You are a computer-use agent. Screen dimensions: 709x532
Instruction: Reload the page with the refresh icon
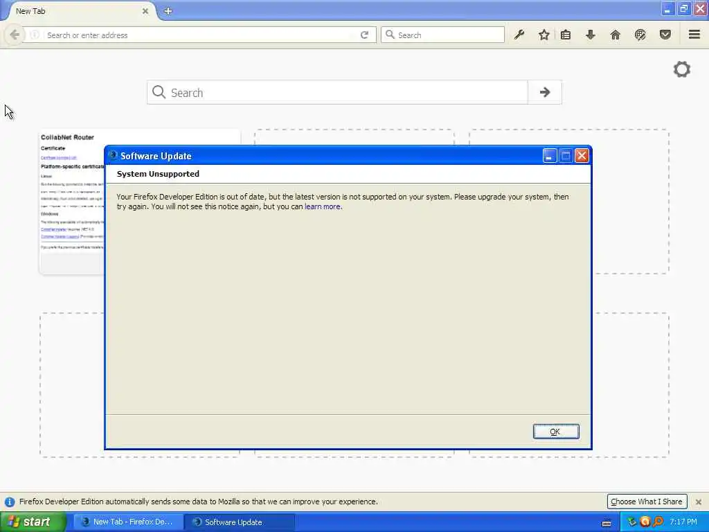(x=364, y=35)
